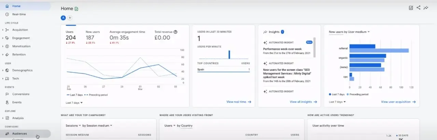
Task: Open the Sessions metric dropdown
Action: [x=73, y=126]
